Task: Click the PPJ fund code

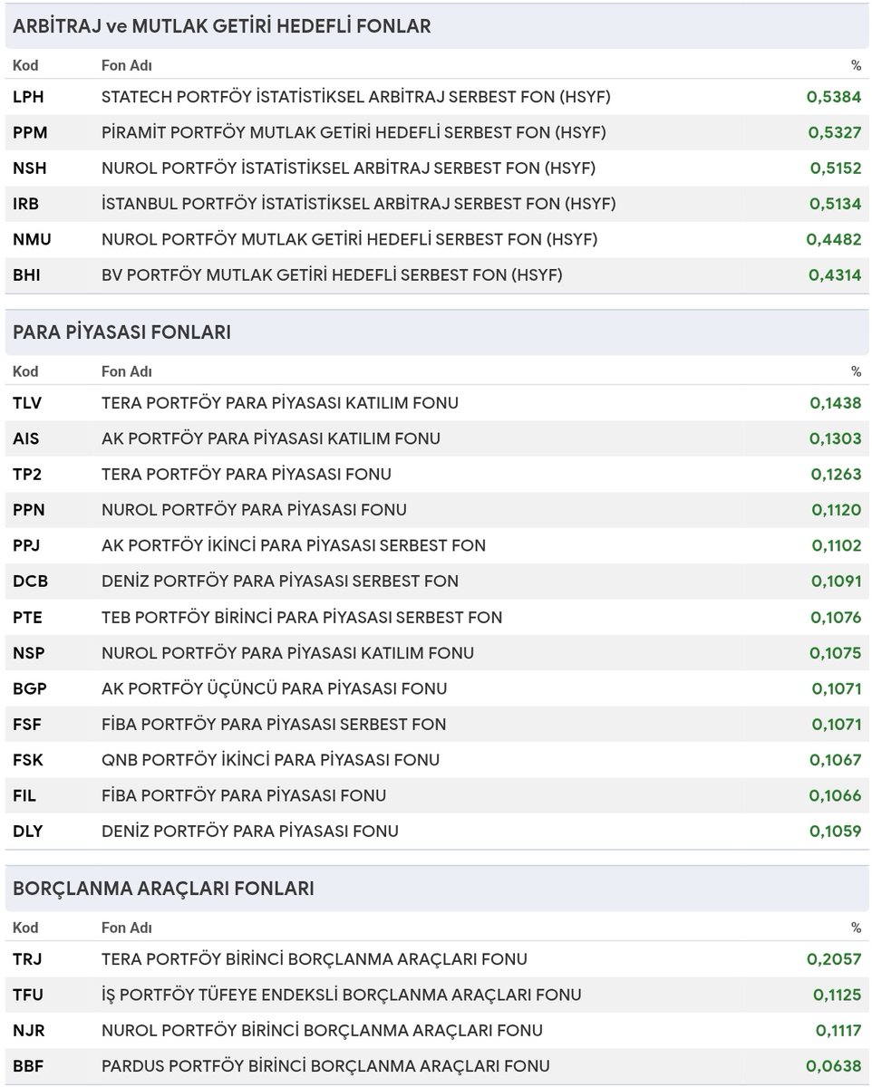Action: (x=27, y=545)
